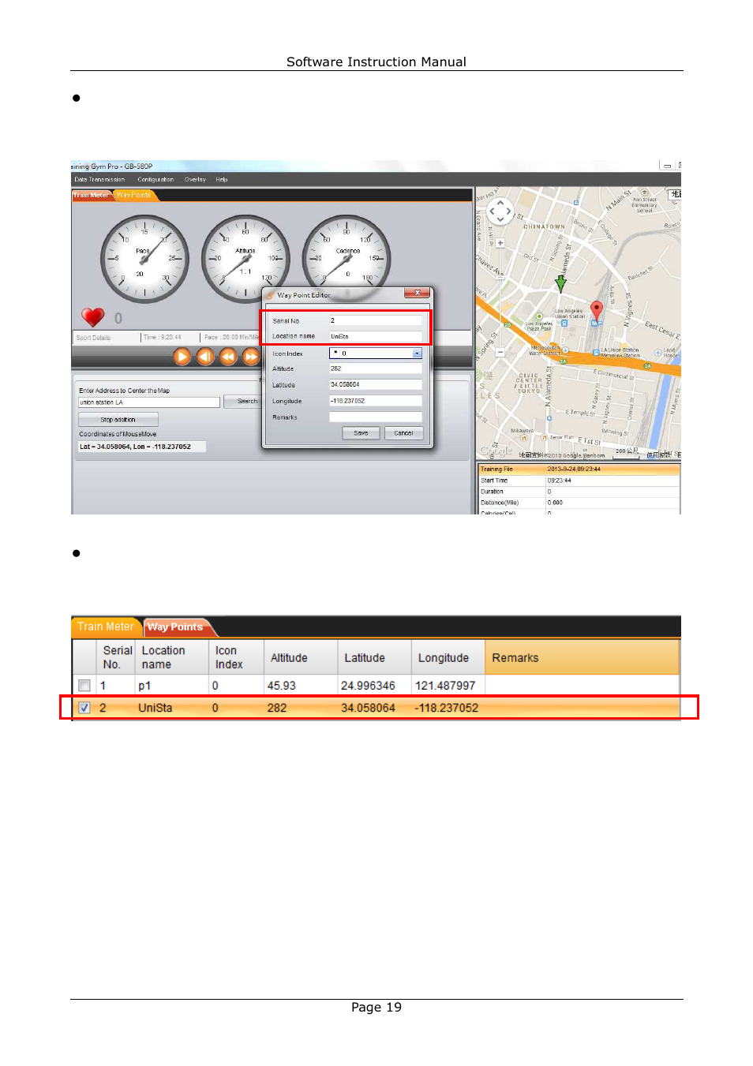
Task: Click the Remarks column header
Action: point(582,657)
